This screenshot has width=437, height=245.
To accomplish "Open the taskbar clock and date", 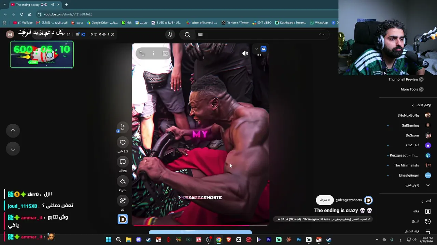I will coord(427,240).
